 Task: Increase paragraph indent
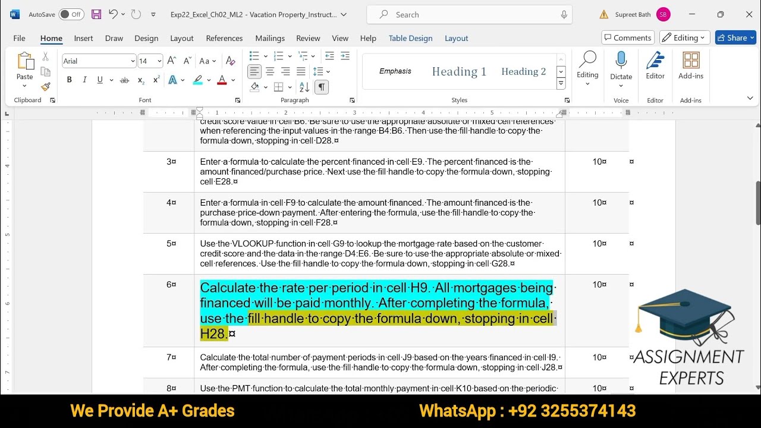pyautogui.click(x=345, y=56)
